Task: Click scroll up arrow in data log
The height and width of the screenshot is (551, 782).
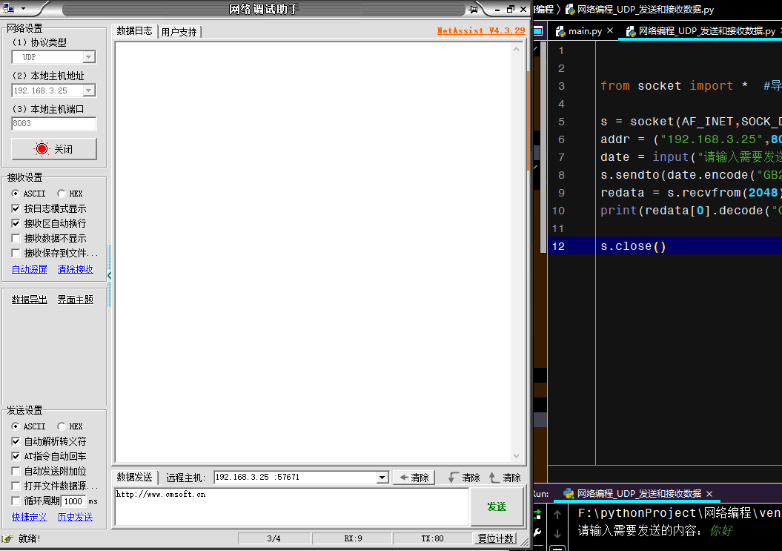Action: pos(516,49)
